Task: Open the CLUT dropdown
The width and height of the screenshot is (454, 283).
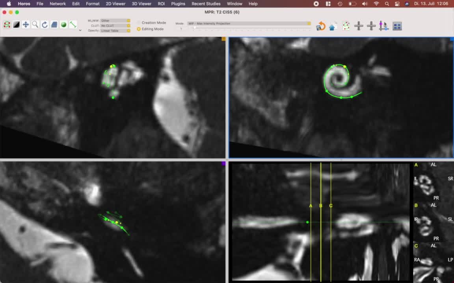Action: [x=115, y=26]
